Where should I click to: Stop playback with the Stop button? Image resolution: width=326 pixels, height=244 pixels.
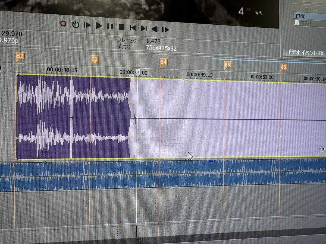[121, 27]
